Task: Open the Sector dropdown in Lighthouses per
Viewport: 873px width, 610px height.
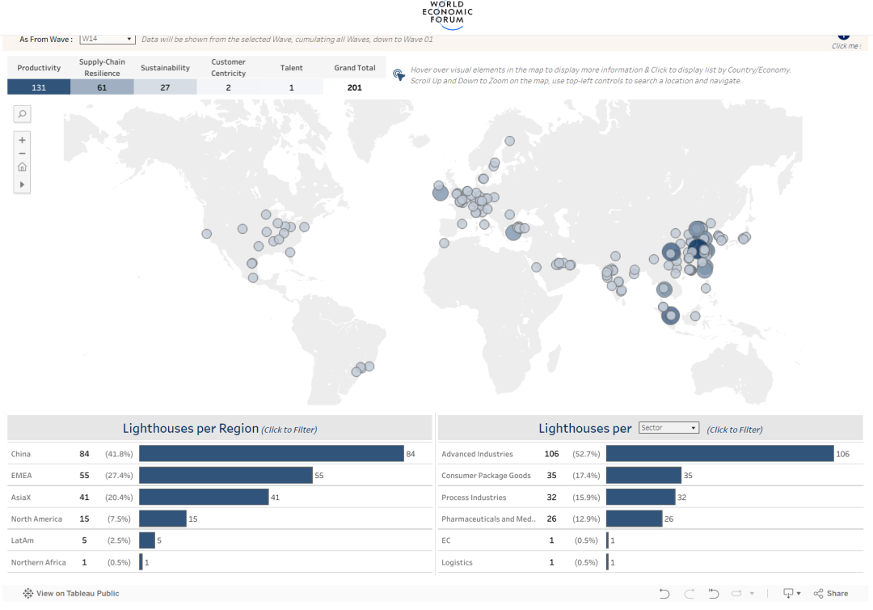Action: tap(668, 428)
